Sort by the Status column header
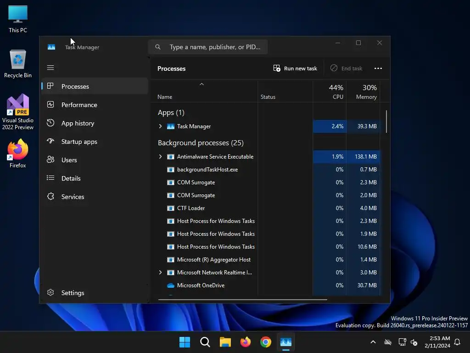The image size is (470, 353). [x=285, y=91]
